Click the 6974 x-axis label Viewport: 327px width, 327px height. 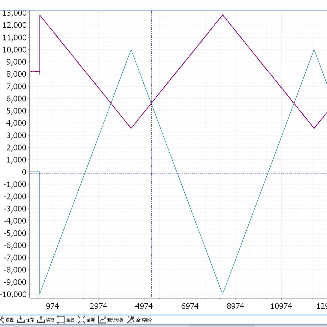coord(190,306)
